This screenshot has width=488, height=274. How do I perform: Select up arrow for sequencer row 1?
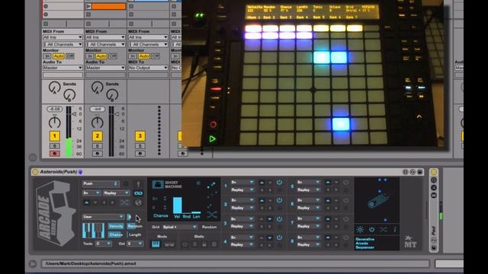point(262,183)
